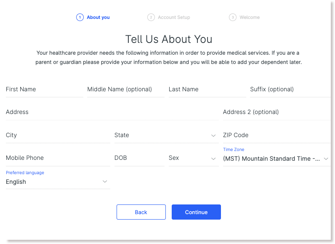335x244 pixels.
Task: Open the Time Zone dropdown
Action: tap(277, 156)
